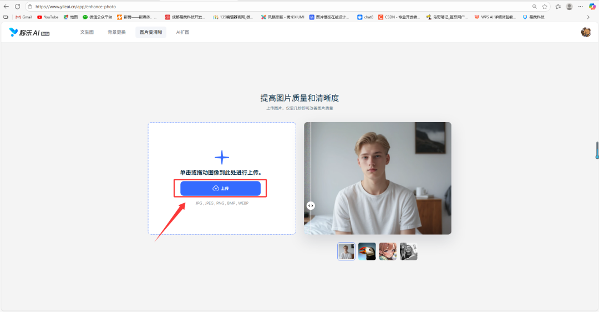Click the 单击或拖动图像到此处进行上传 text
This screenshot has width=599, height=312.
point(221,173)
